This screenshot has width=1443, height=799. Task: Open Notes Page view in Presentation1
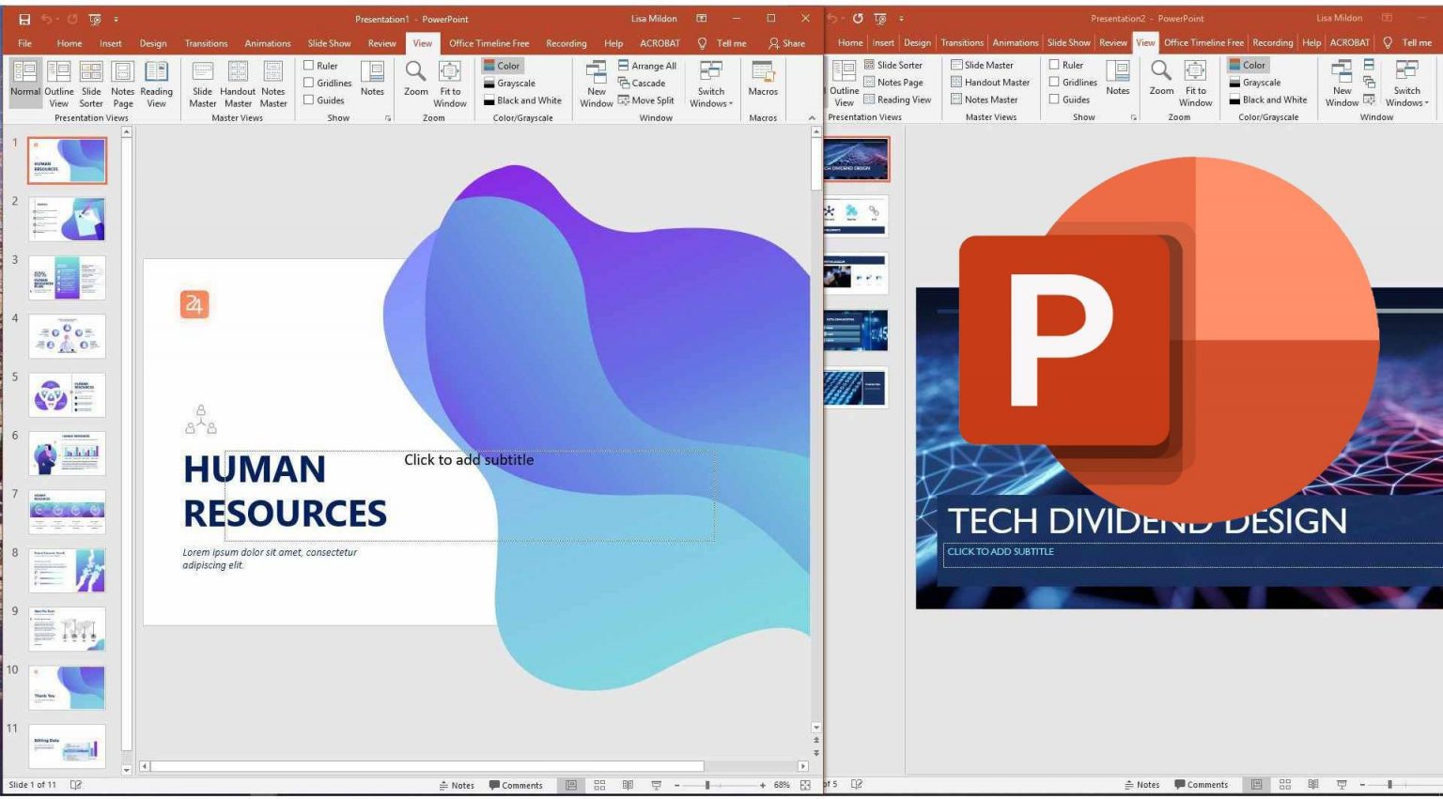pos(123,84)
